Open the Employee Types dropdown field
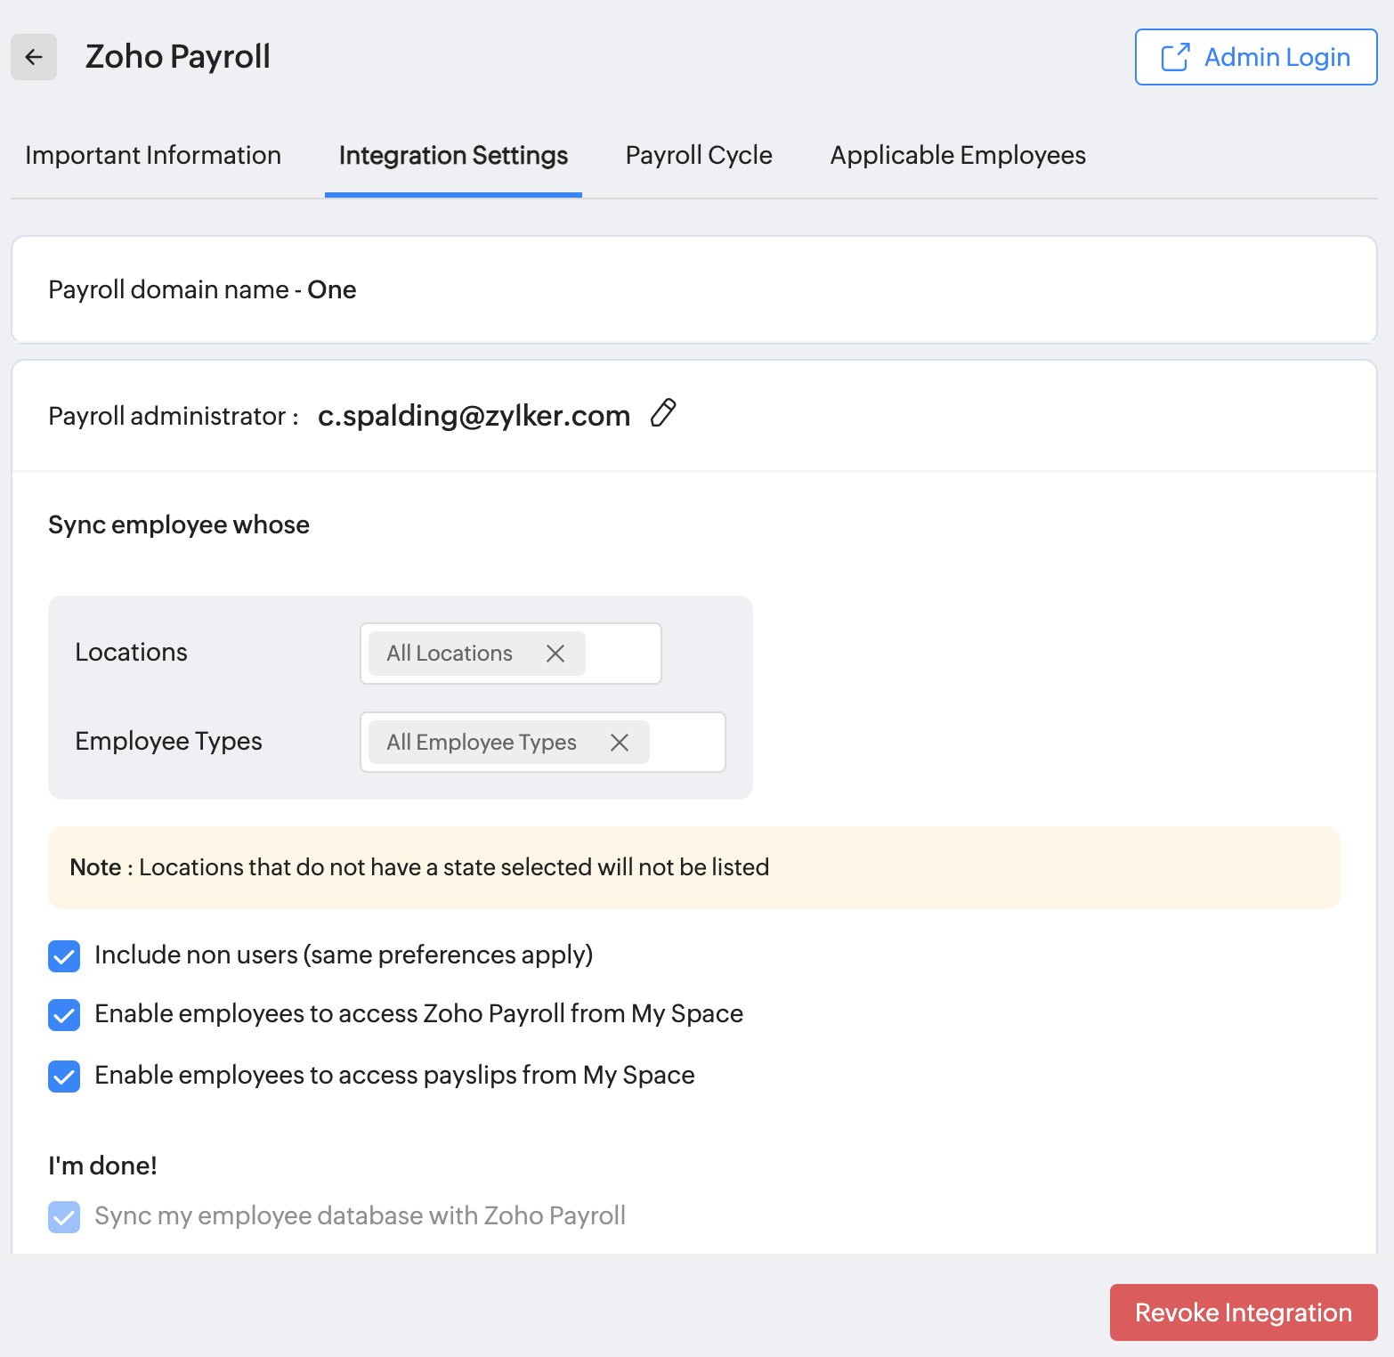The image size is (1394, 1357). click(x=686, y=743)
